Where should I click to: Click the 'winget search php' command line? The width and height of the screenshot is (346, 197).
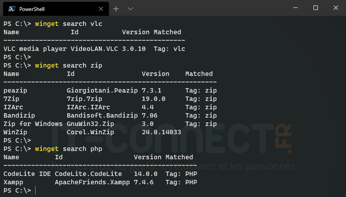(68, 149)
